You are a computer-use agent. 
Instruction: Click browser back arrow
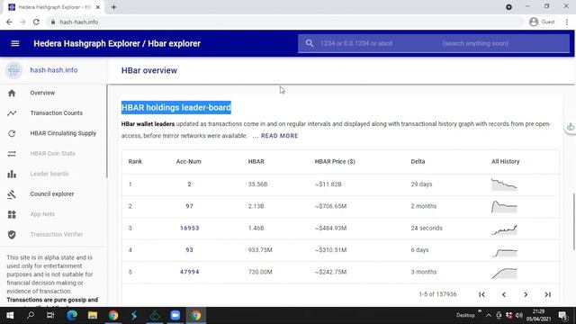coord(9,22)
